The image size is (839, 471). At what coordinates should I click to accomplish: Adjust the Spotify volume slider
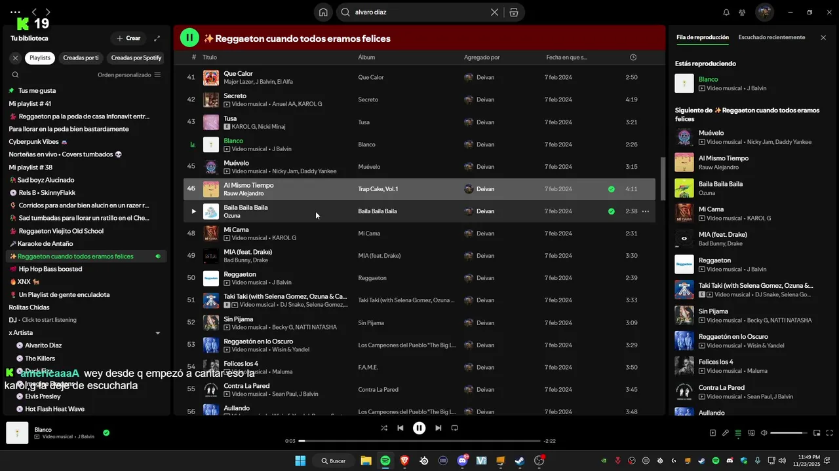[789, 432]
